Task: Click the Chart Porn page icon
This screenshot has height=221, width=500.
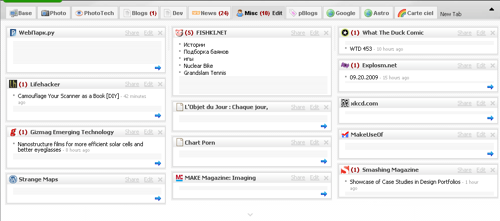Action: coord(180,142)
